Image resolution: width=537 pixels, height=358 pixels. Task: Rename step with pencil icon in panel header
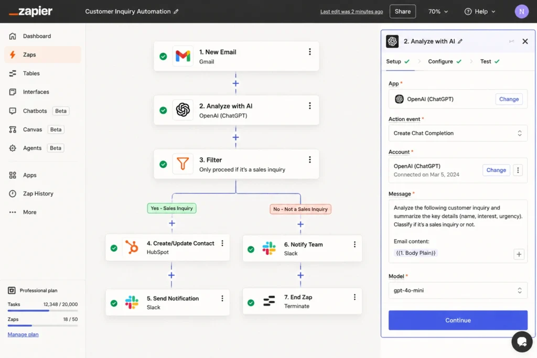(x=460, y=41)
